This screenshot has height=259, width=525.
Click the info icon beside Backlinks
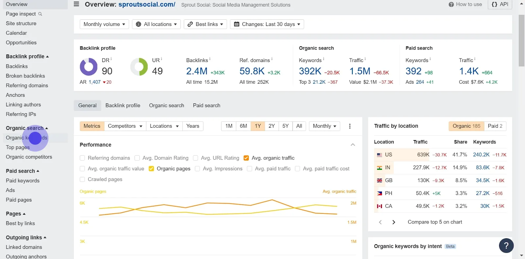pos(210,59)
